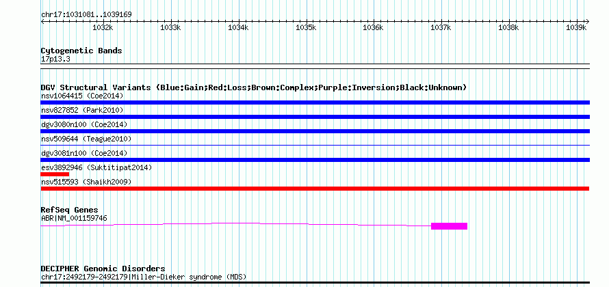
Task: Click the DECIPHER Genomic Disorders track title
Action: [103, 269]
